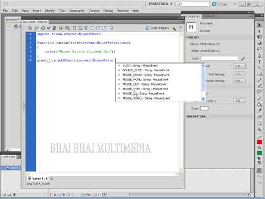The image size is (265, 199).
Task: Click the Remove comment icon
Action: (104, 28)
